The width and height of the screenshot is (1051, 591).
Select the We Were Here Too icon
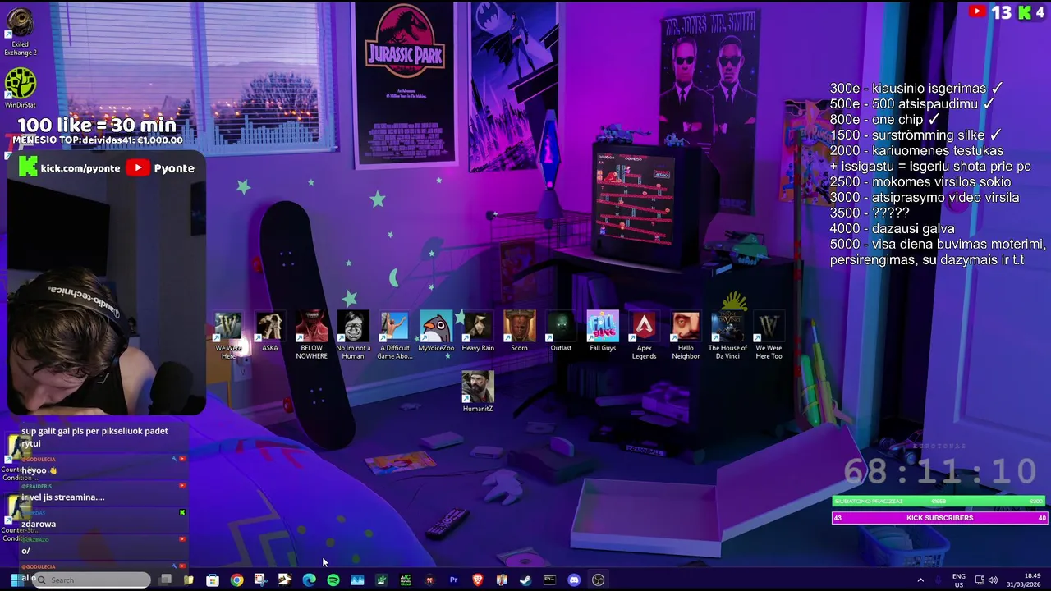[769, 336]
